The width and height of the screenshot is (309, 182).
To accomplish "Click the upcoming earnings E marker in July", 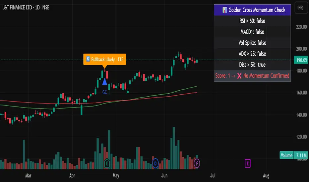I will pyautogui.click(x=248, y=163).
